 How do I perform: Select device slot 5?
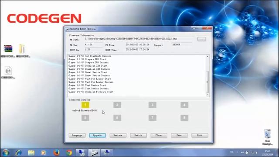85,118
